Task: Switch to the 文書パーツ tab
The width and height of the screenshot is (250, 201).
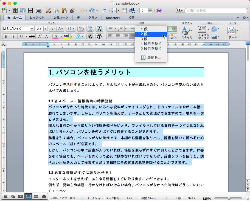Action: click(x=61, y=18)
